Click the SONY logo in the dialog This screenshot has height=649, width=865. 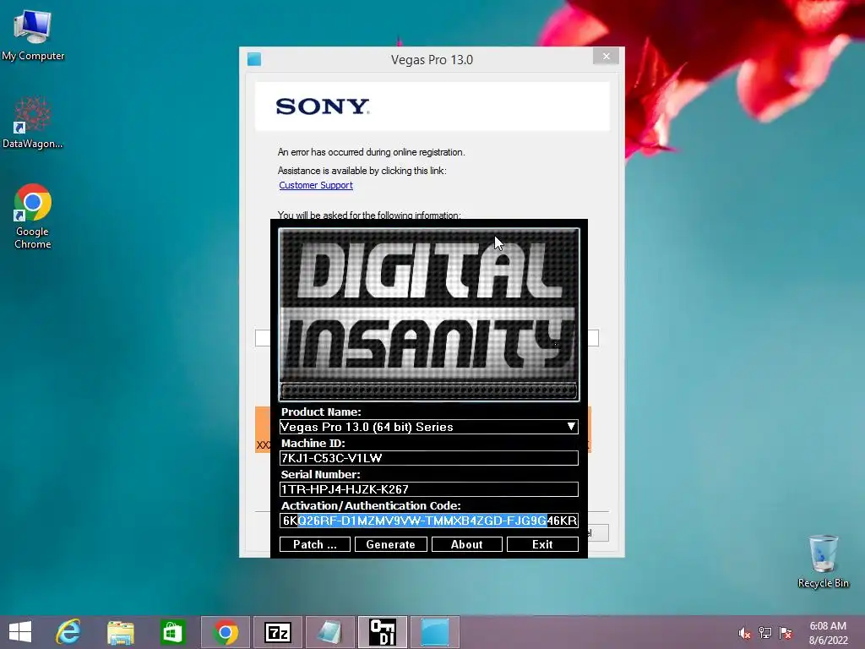[323, 106]
